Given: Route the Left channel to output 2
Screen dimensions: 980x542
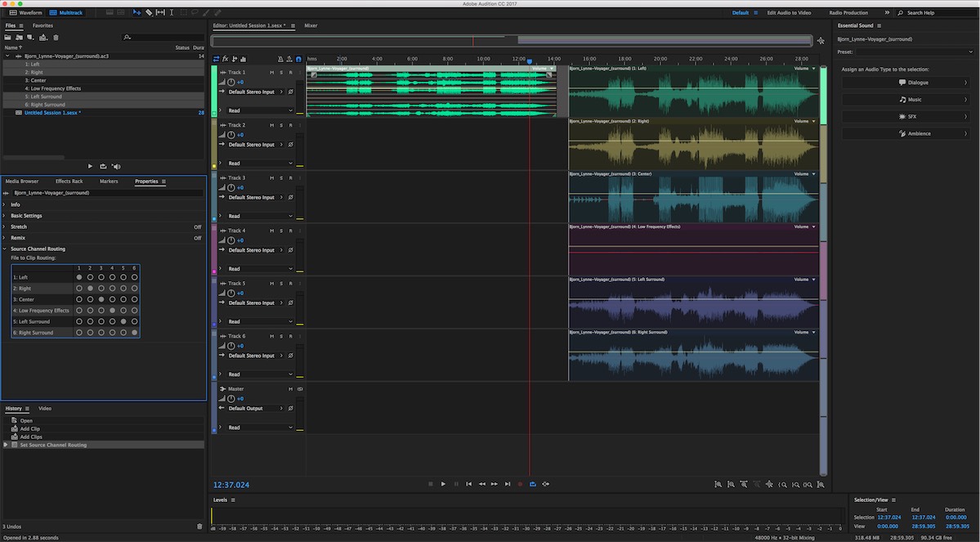Looking at the screenshot, I should (90, 277).
